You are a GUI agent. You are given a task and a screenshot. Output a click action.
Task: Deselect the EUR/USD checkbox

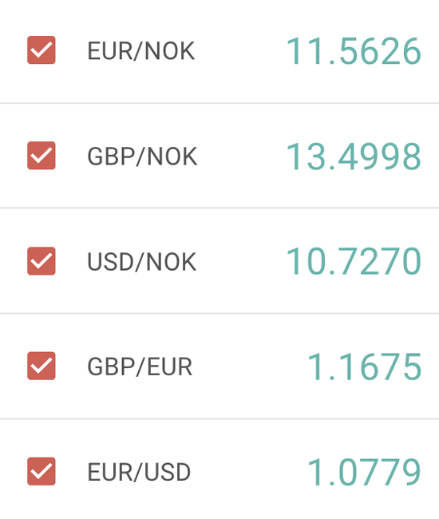click(41, 471)
